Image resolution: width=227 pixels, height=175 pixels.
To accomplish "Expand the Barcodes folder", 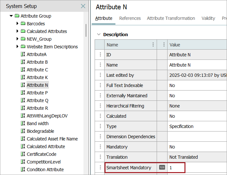I will coord(17,23).
